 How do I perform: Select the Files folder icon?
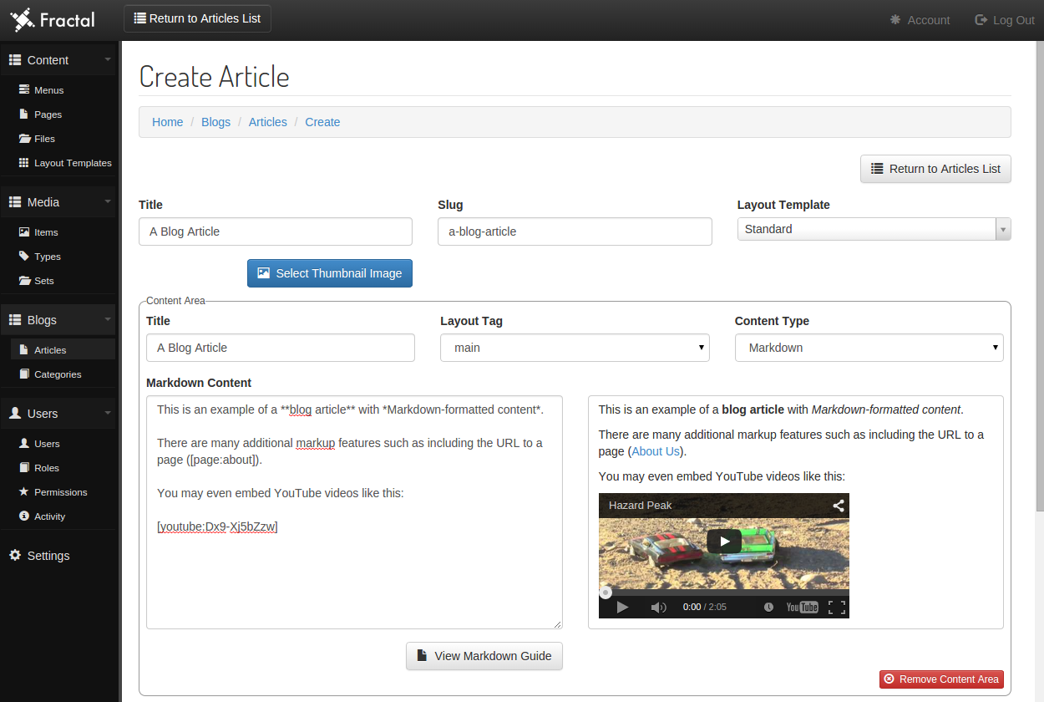pyautogui.click(x=27, y=139)
